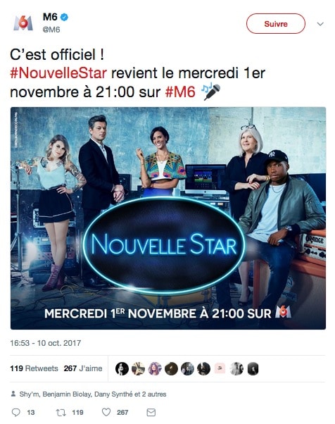
Task: Open the tweet timestamp 16:53 - 10 oct. 2017
Action: pyautogui.click(x=45, y=343)
